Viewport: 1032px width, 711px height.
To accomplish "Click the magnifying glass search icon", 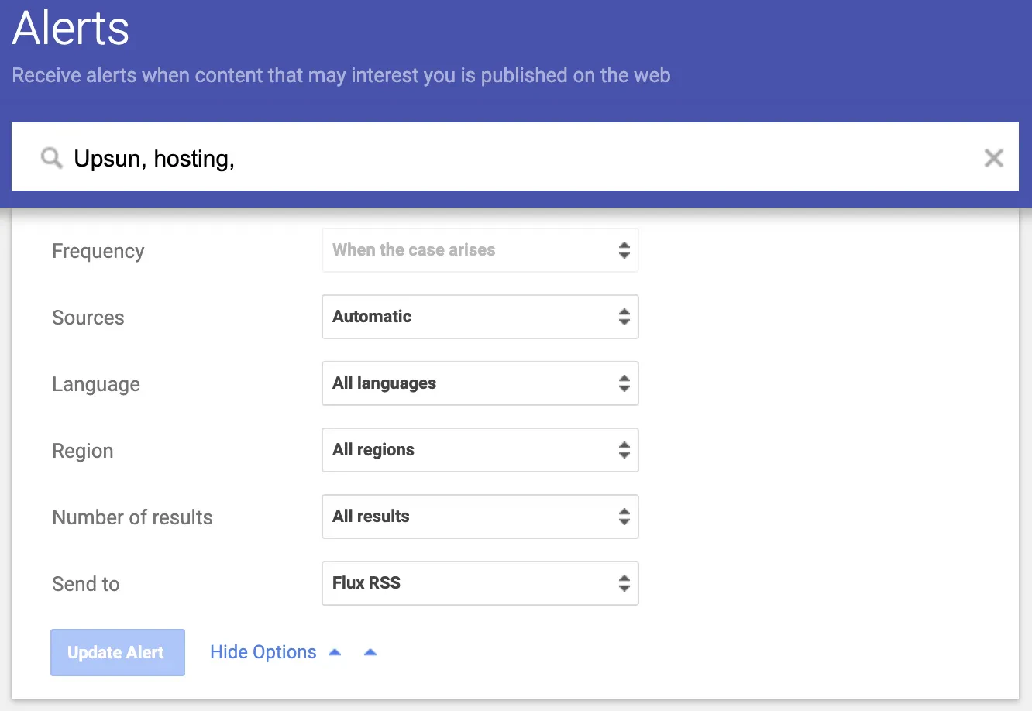I will click(51, 157).
